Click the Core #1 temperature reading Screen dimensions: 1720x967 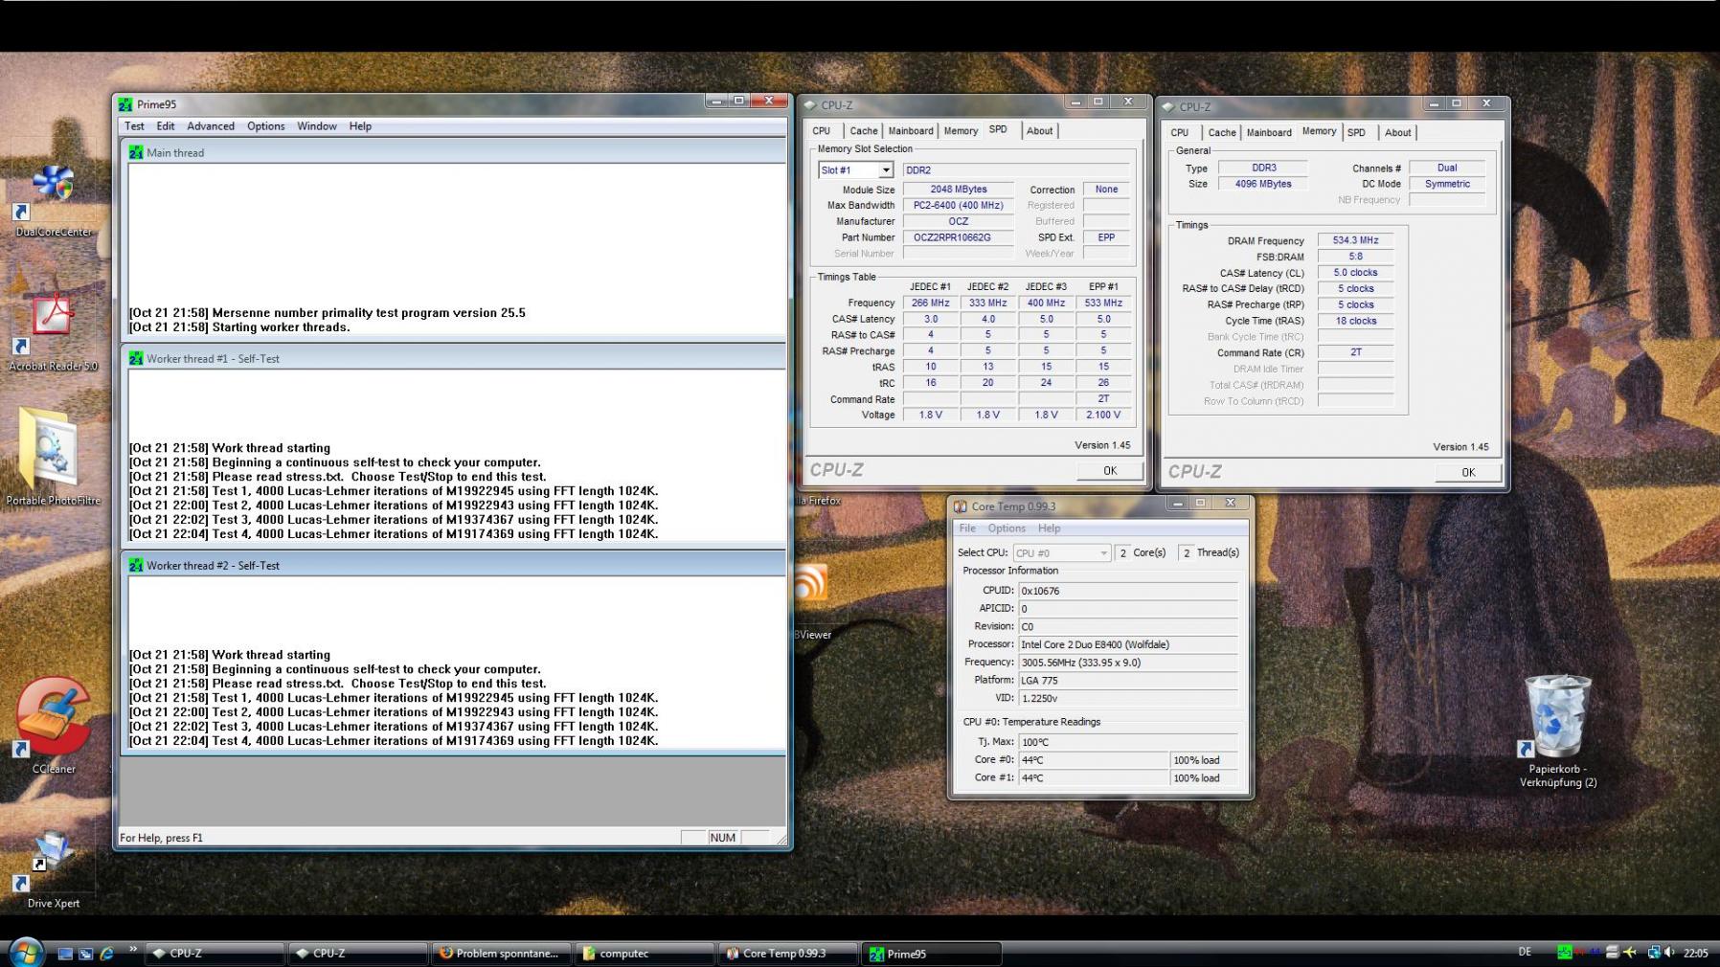[1093, 778]
